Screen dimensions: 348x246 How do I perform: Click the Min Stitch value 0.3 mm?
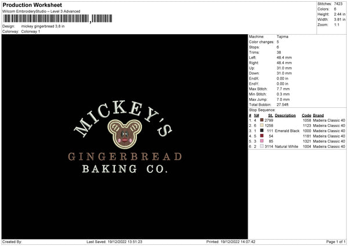[x=283, y=94]
